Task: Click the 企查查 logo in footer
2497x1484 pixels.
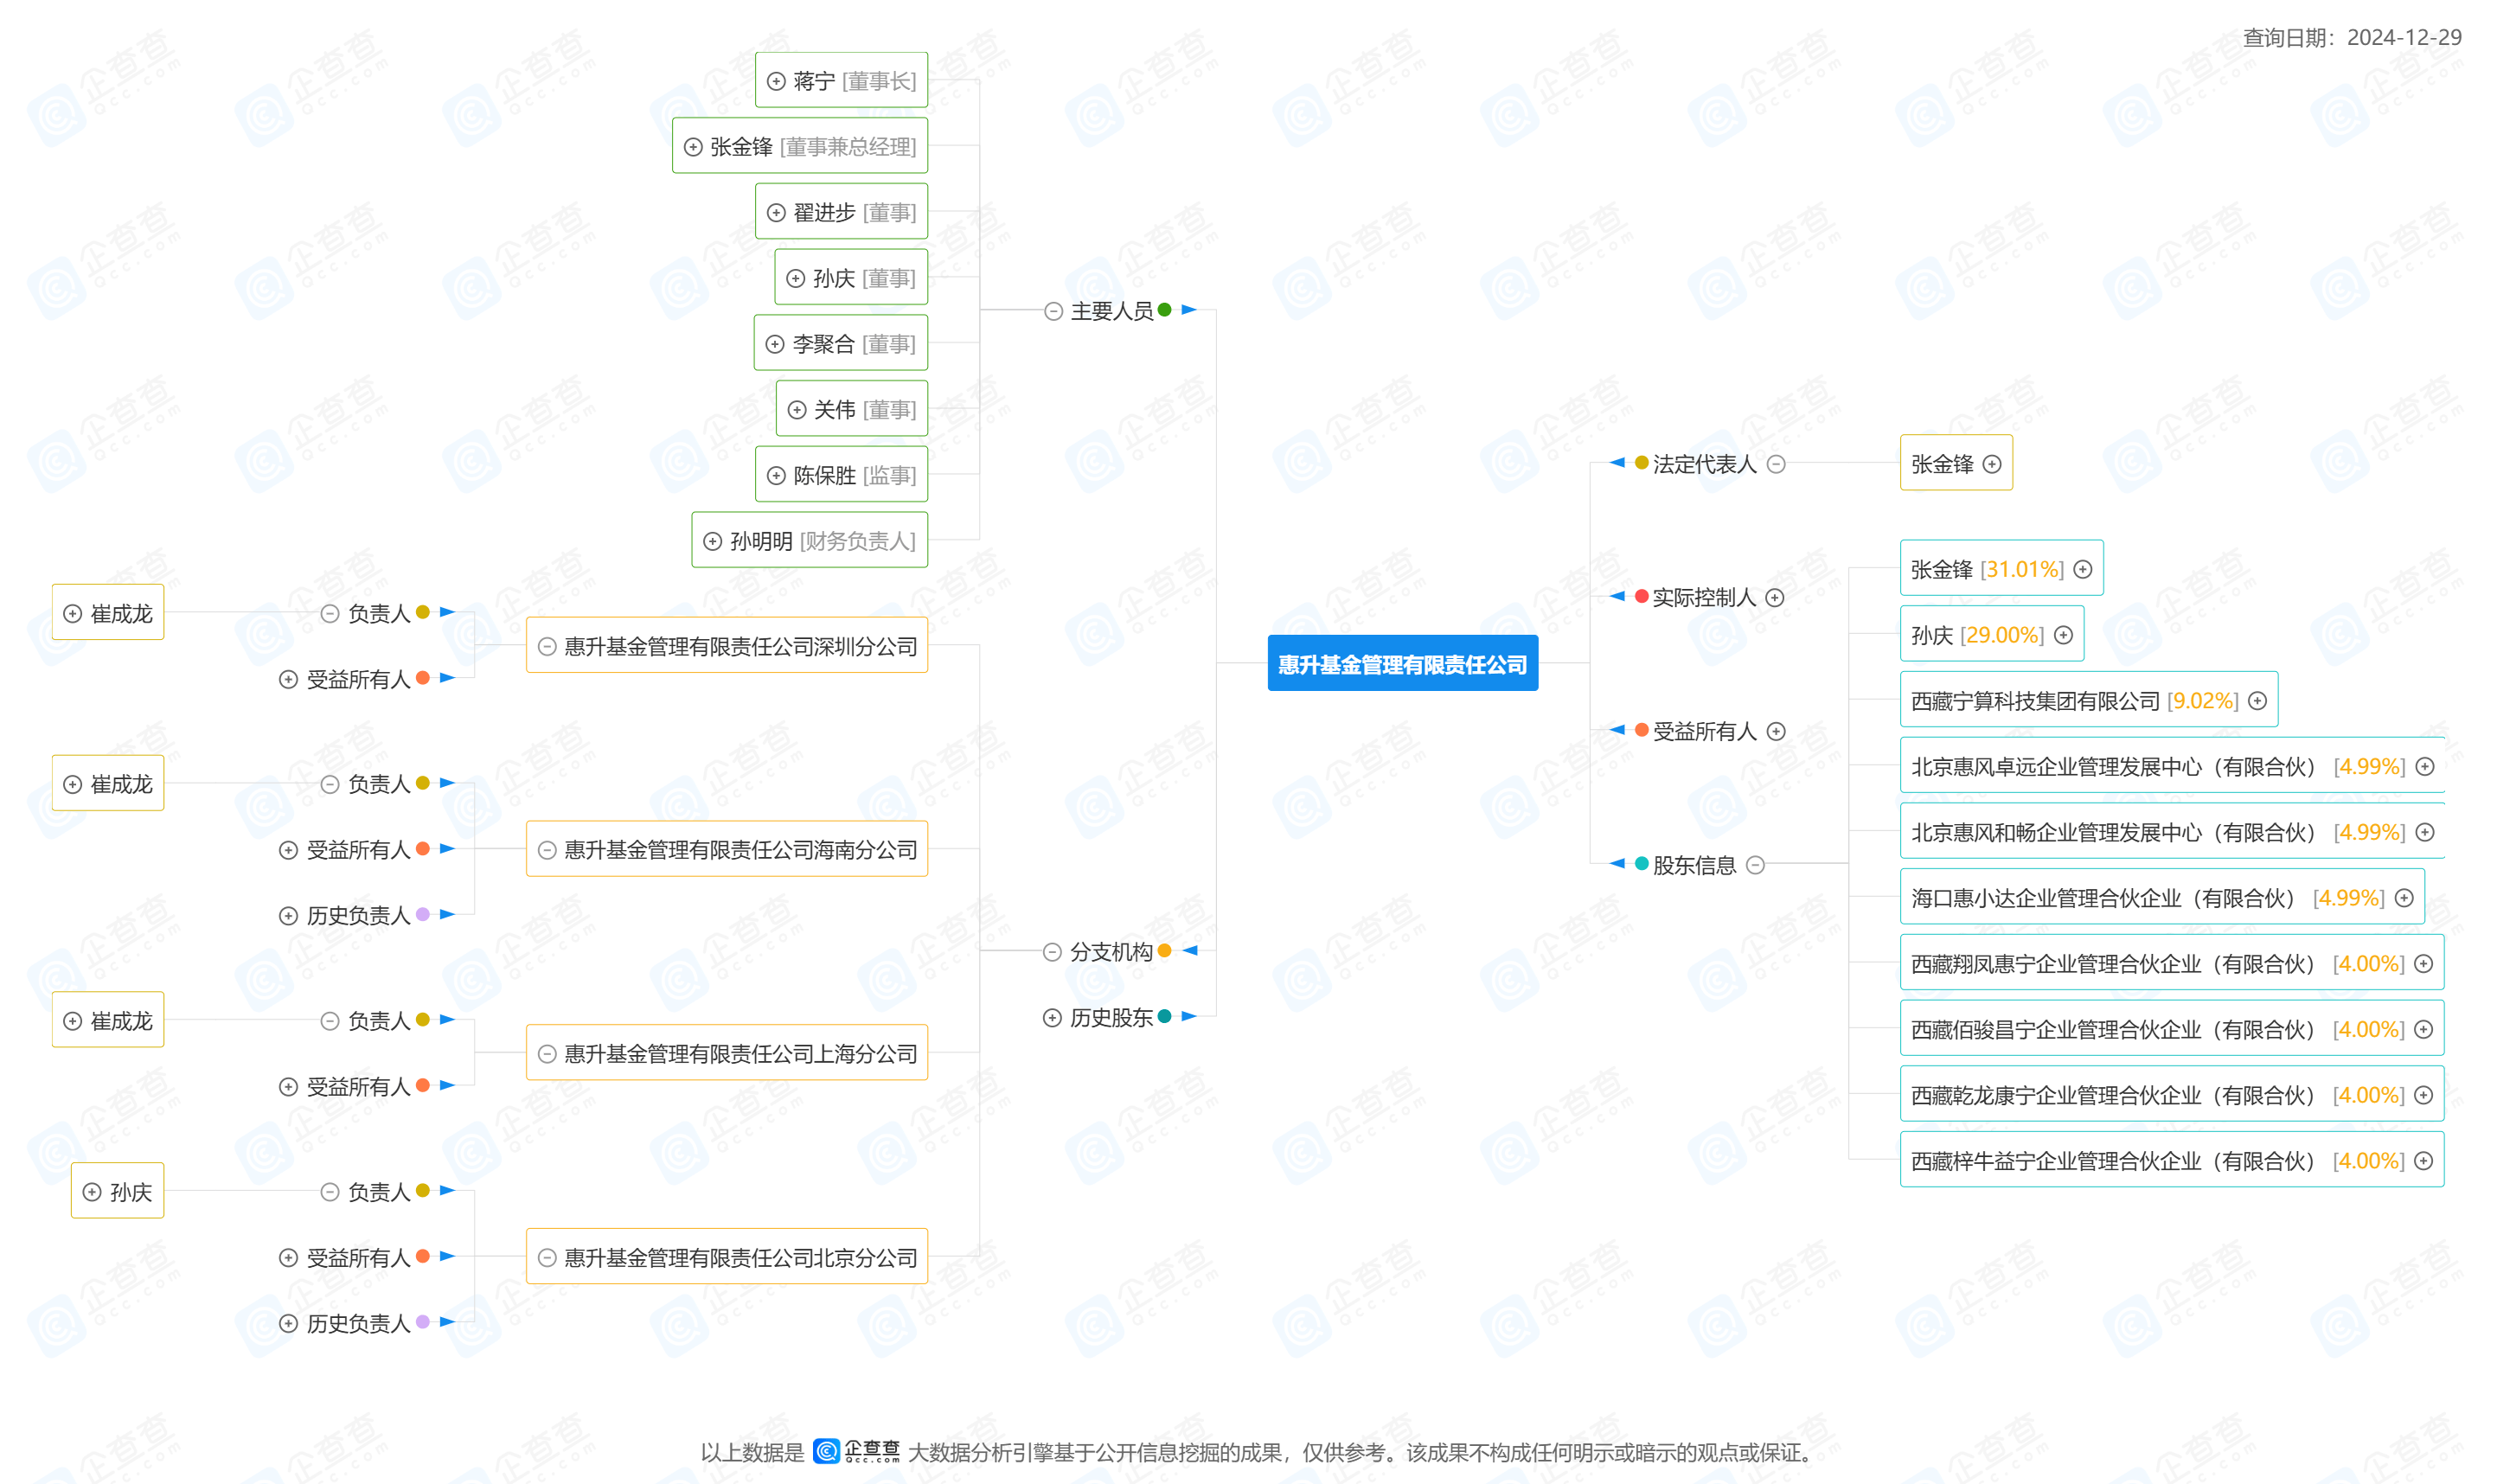Action: click(x=856, y=1451)
